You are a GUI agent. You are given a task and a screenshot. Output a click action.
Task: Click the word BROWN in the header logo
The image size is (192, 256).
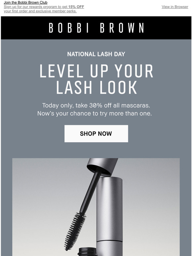point(122,28)
